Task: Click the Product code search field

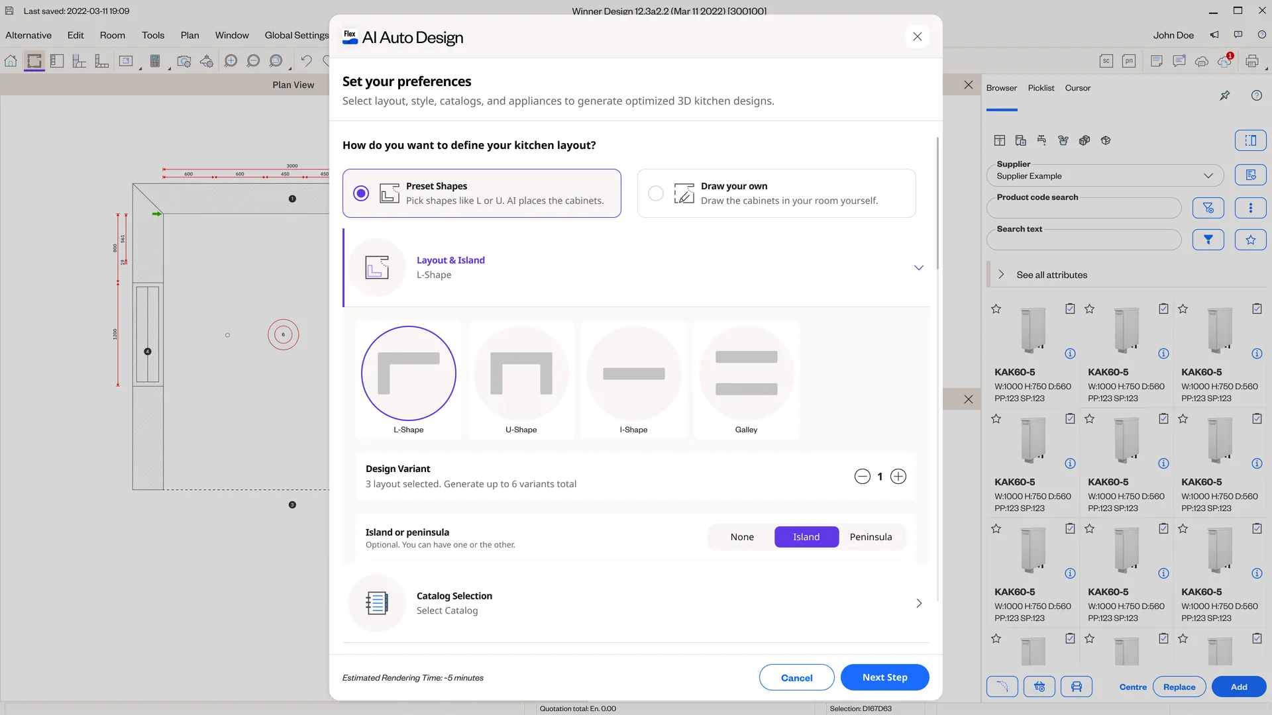Action: click(x=1084, y=208)
